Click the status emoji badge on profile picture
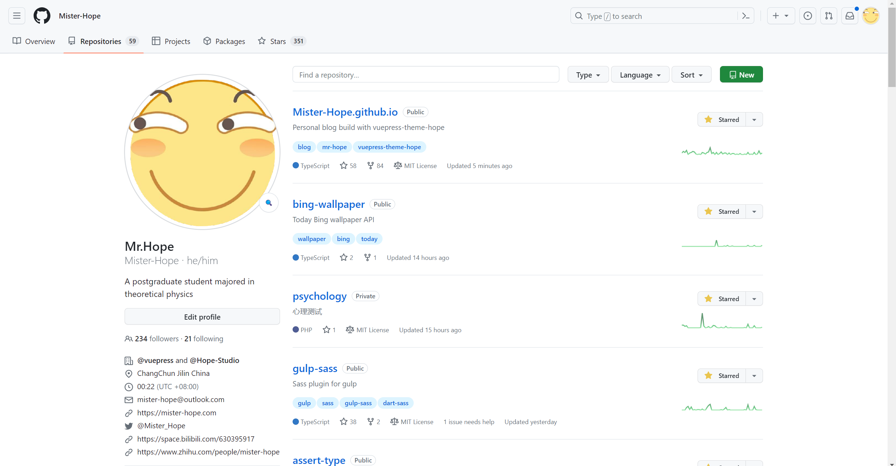The width and height of the screenshot is (896, 466). (x=269, y=203)
